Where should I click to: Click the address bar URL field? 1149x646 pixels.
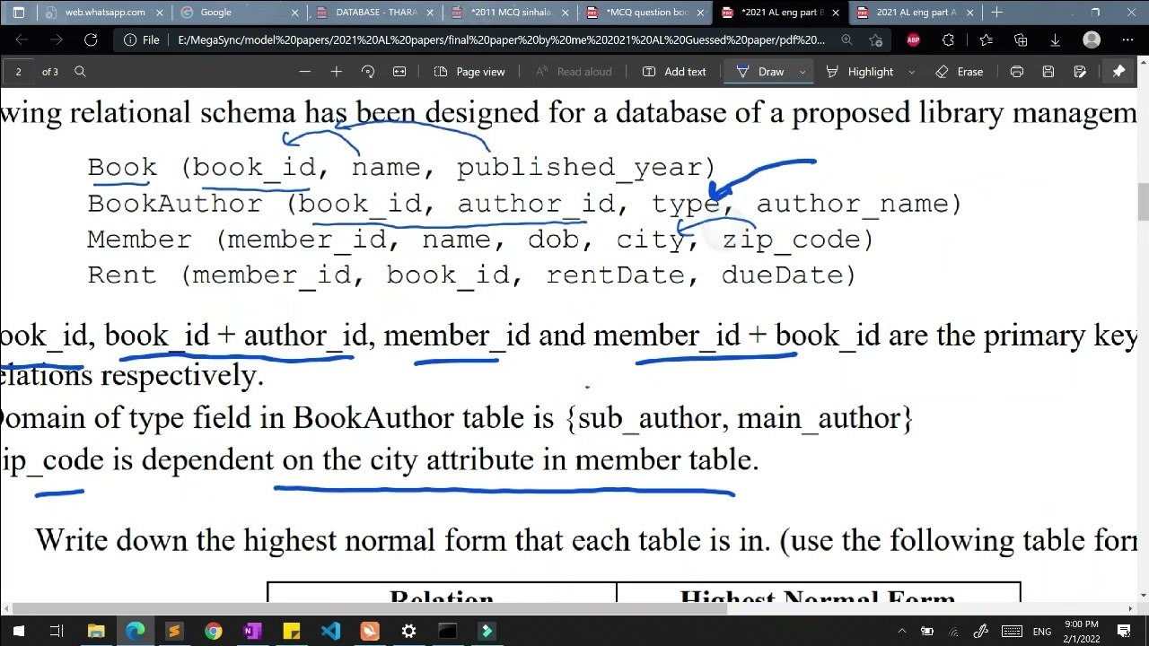click(x=501, y=40)
